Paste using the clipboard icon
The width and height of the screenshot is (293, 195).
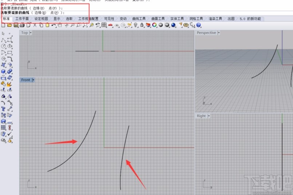pyautogui.click(x=47, y=25)
